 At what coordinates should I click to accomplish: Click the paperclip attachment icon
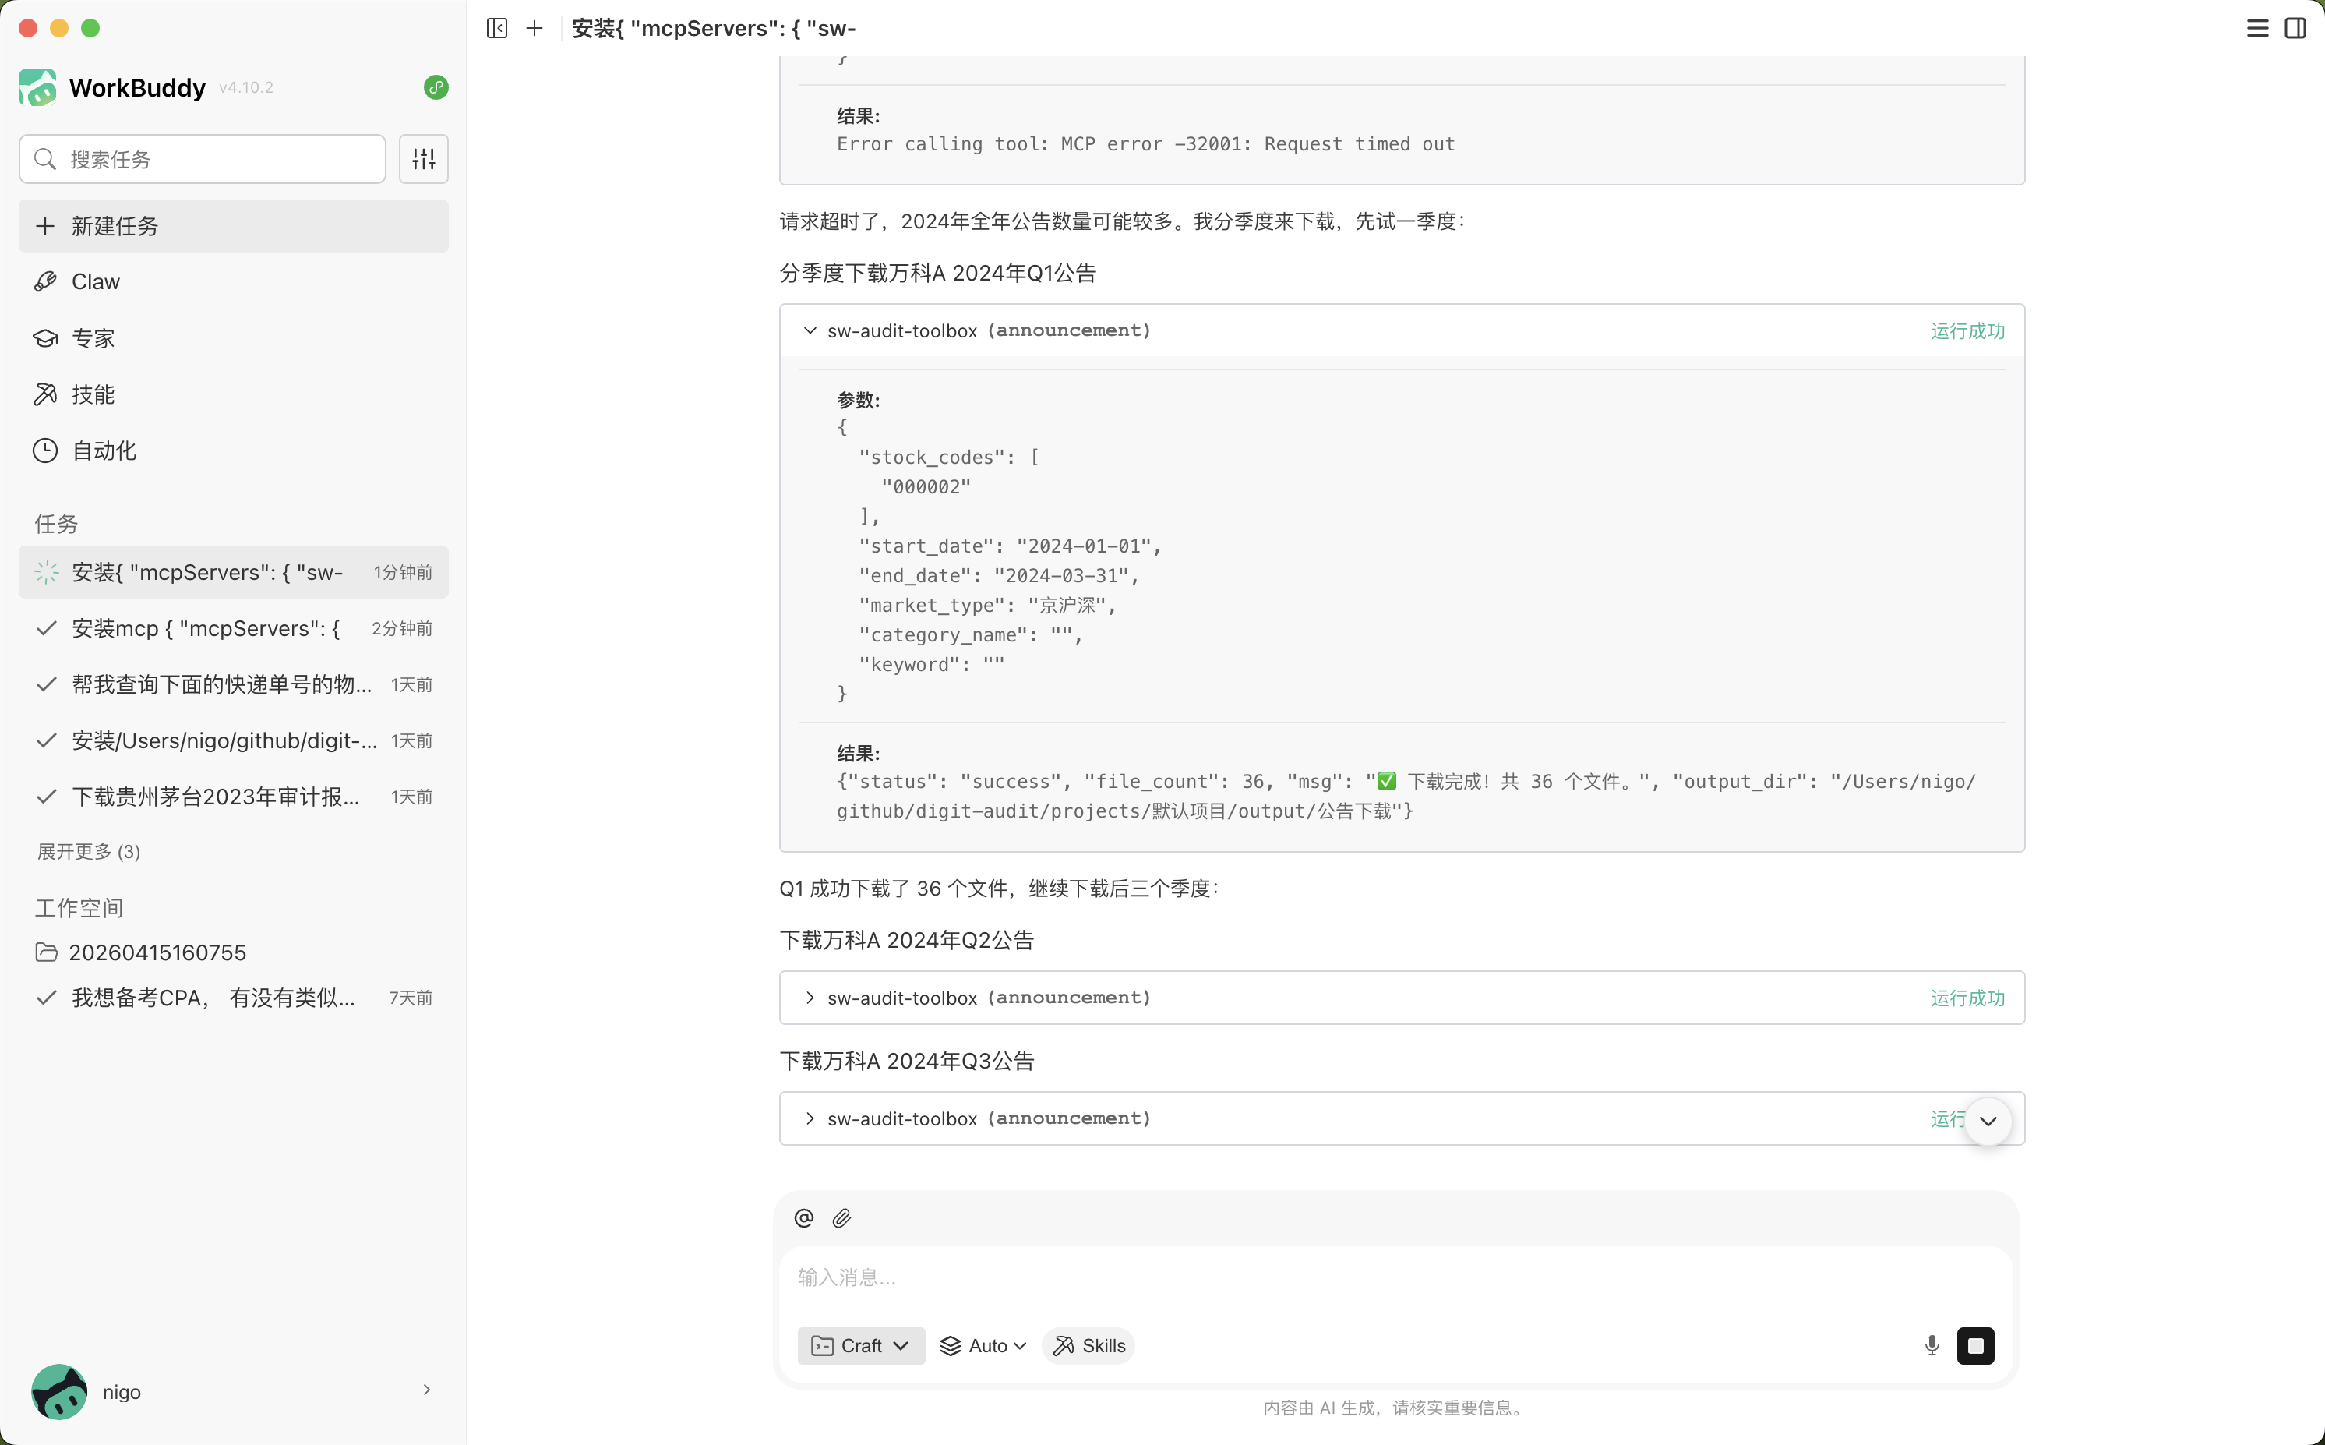[841, 1217]
